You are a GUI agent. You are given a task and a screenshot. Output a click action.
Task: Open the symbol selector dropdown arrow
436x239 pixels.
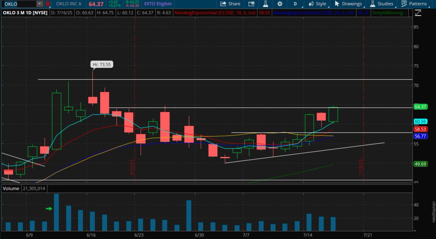click(x=40, y=4)
